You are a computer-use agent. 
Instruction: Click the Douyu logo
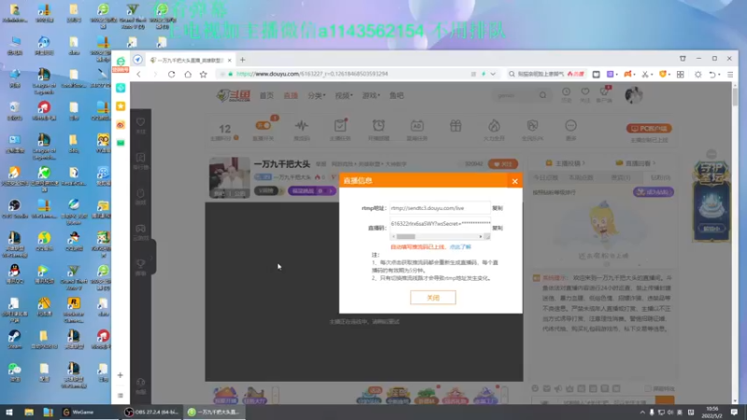(233, 95)
